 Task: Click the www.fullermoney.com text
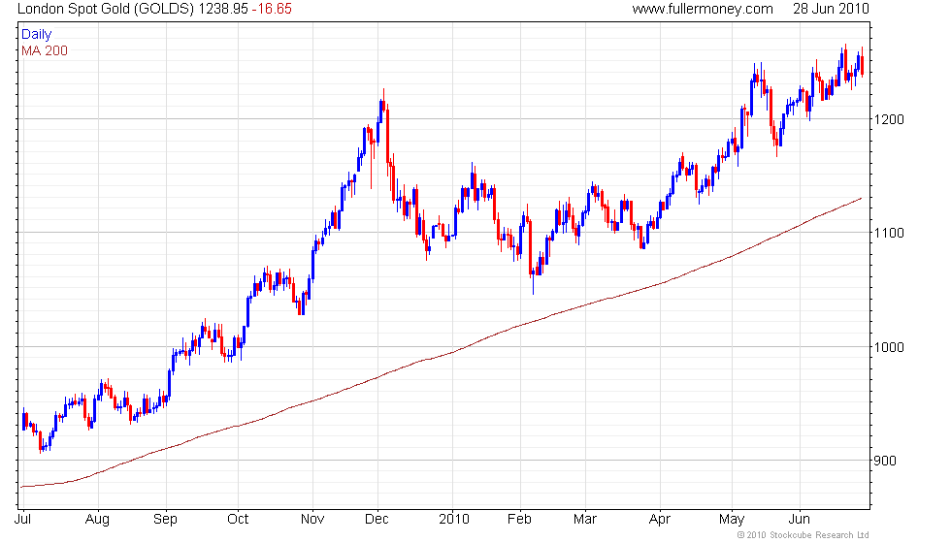[x=703, y=9]
